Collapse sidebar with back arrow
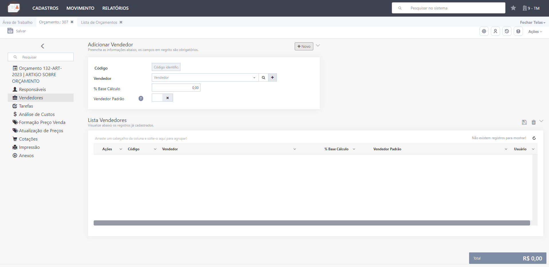 pyautogui.click(x=42, y=46)
